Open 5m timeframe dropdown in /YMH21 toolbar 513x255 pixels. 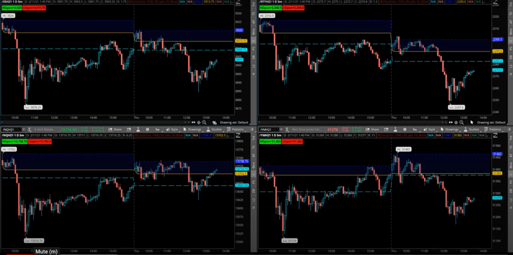pyautogui.click(x=415, y=130)
